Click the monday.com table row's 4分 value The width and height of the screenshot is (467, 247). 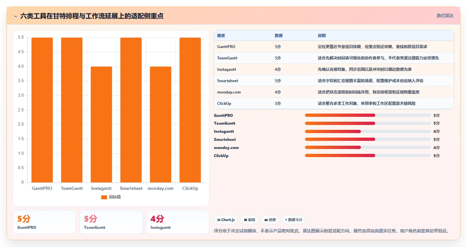278,92
